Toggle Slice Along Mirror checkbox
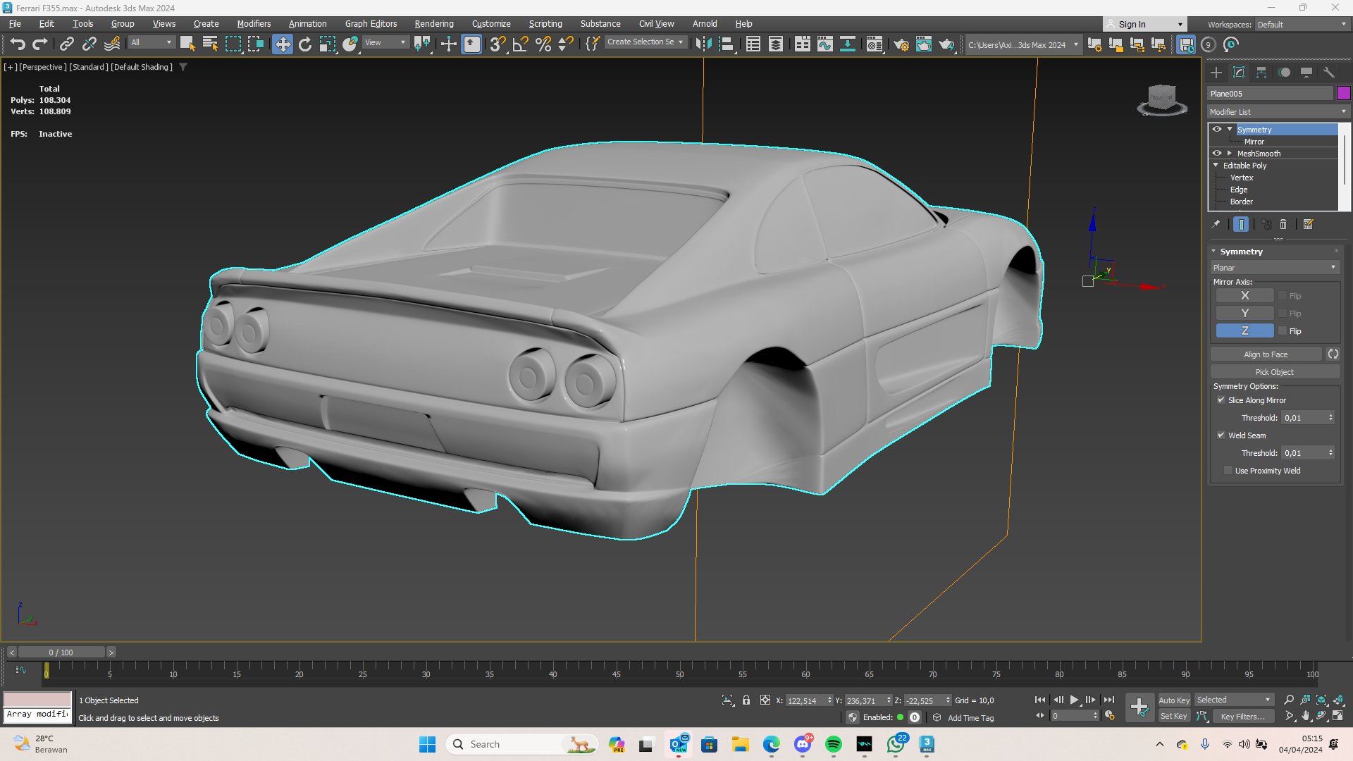 1221,400
